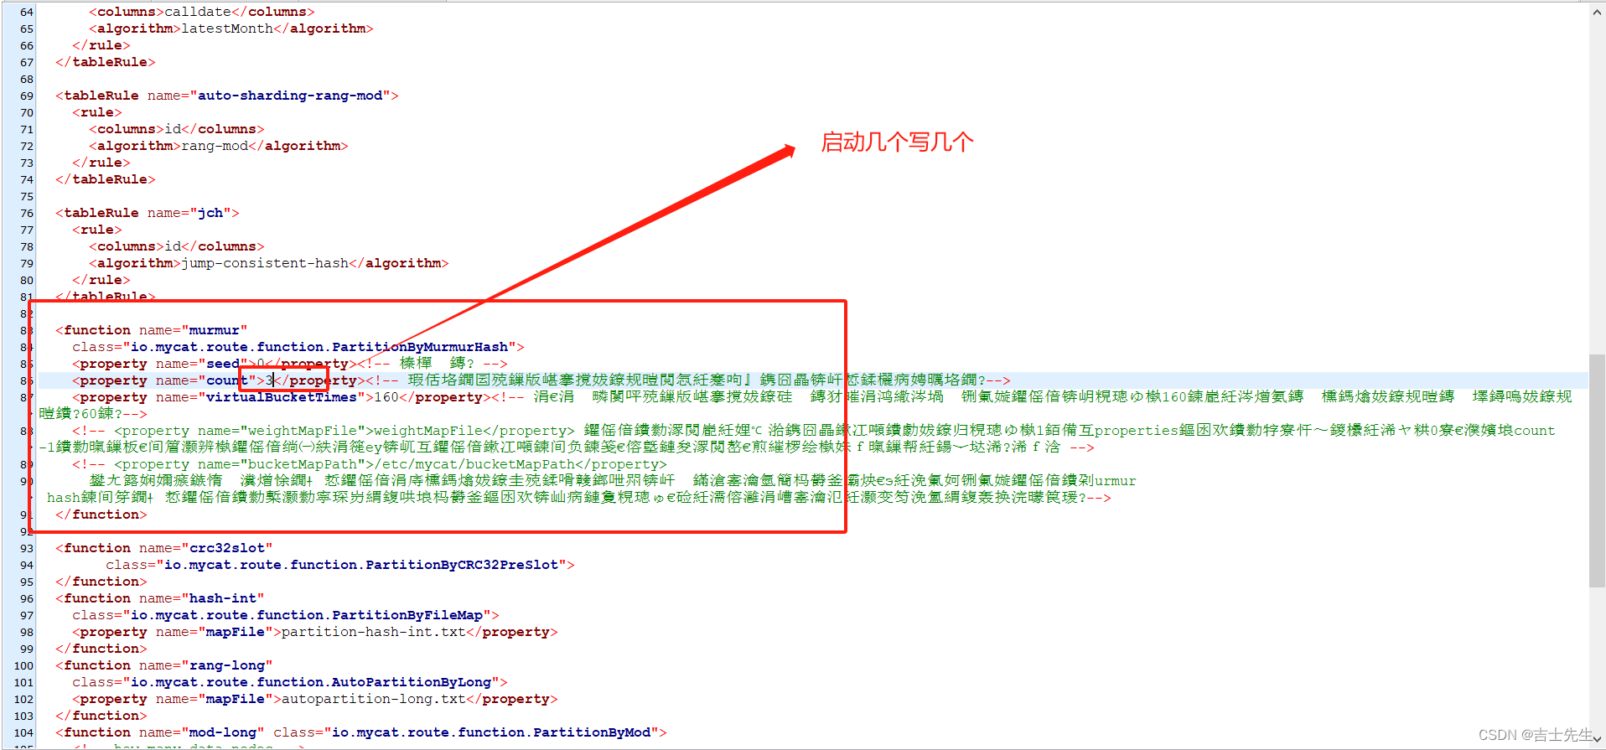Click the property name 'count'
1606x750 pixels.
(x=227, y=380)
